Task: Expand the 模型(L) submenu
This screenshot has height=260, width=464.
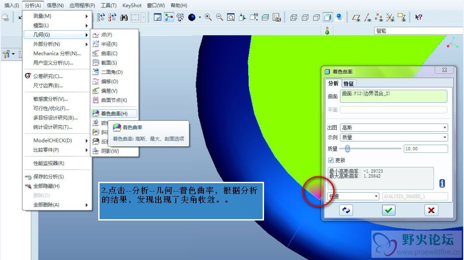Action: (57, 25)
